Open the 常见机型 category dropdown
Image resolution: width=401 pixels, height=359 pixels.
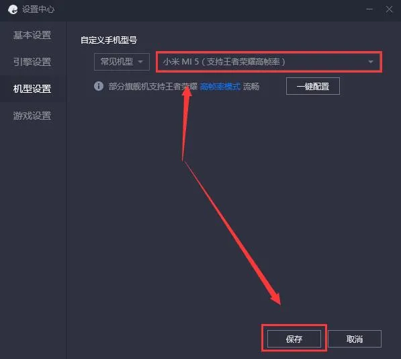pos(122,62)
